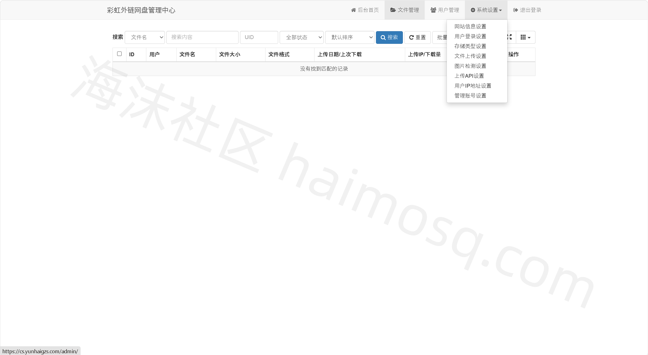This screenshot has height=355, width=648.
Task: Click the fullscreen toggle icon in toolbar
Action: pos(509,37)
